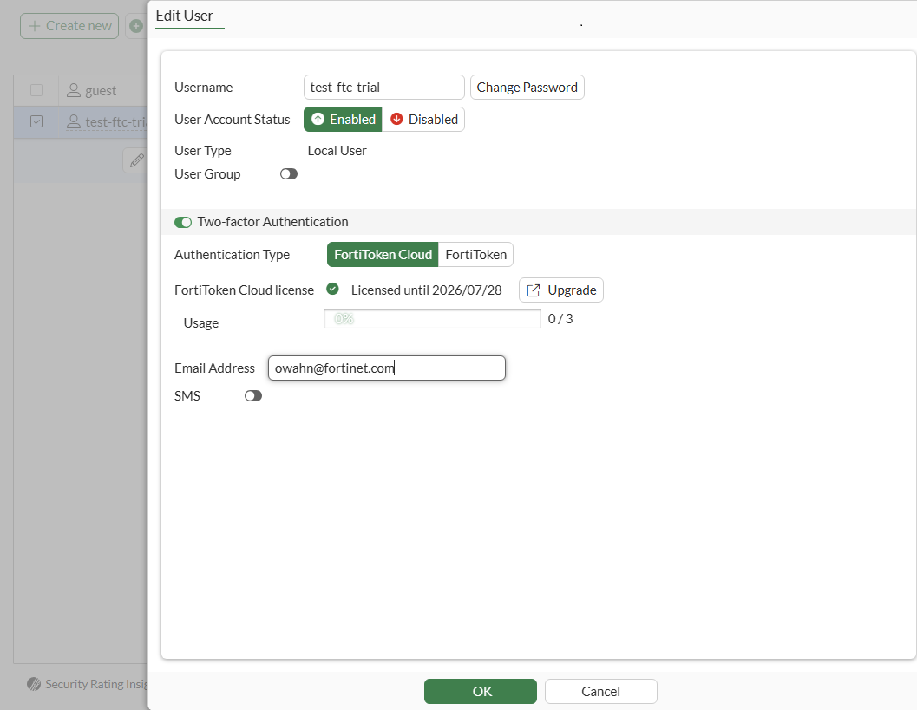This screenshot has height=710, width=917.
Task: Click the Security Rating Insights icon
Action: pyautogui.click(x=34, y=684)
